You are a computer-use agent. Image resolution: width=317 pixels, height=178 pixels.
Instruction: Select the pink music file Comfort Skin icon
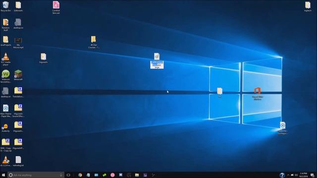point(56,7)
